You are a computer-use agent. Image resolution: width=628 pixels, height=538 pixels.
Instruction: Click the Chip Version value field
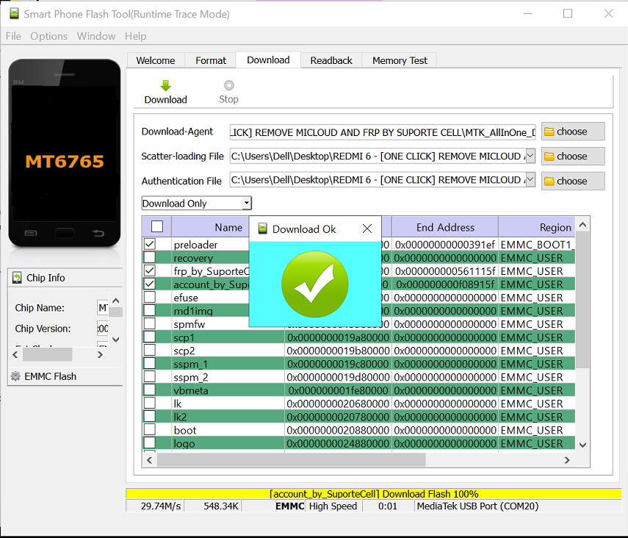pos(103,329)
